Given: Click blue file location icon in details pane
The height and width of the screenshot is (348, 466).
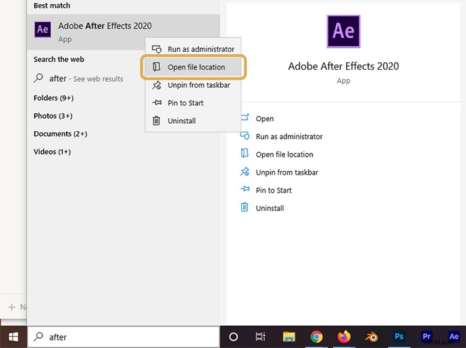Looking at the screenshot, I should tap(244, 153).
